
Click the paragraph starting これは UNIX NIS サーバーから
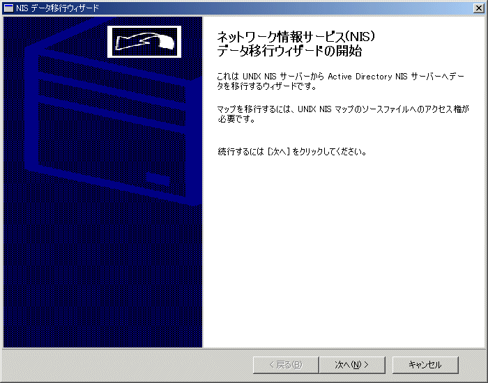coord(340,81)
